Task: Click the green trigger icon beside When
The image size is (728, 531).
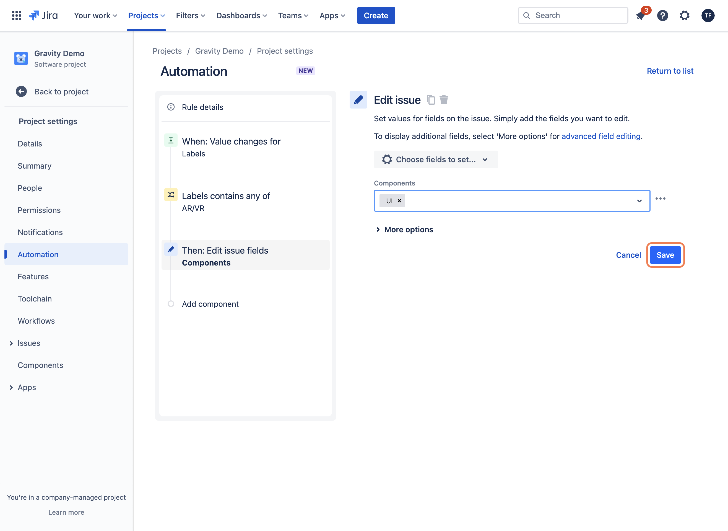Action: [x=171, y=140]
